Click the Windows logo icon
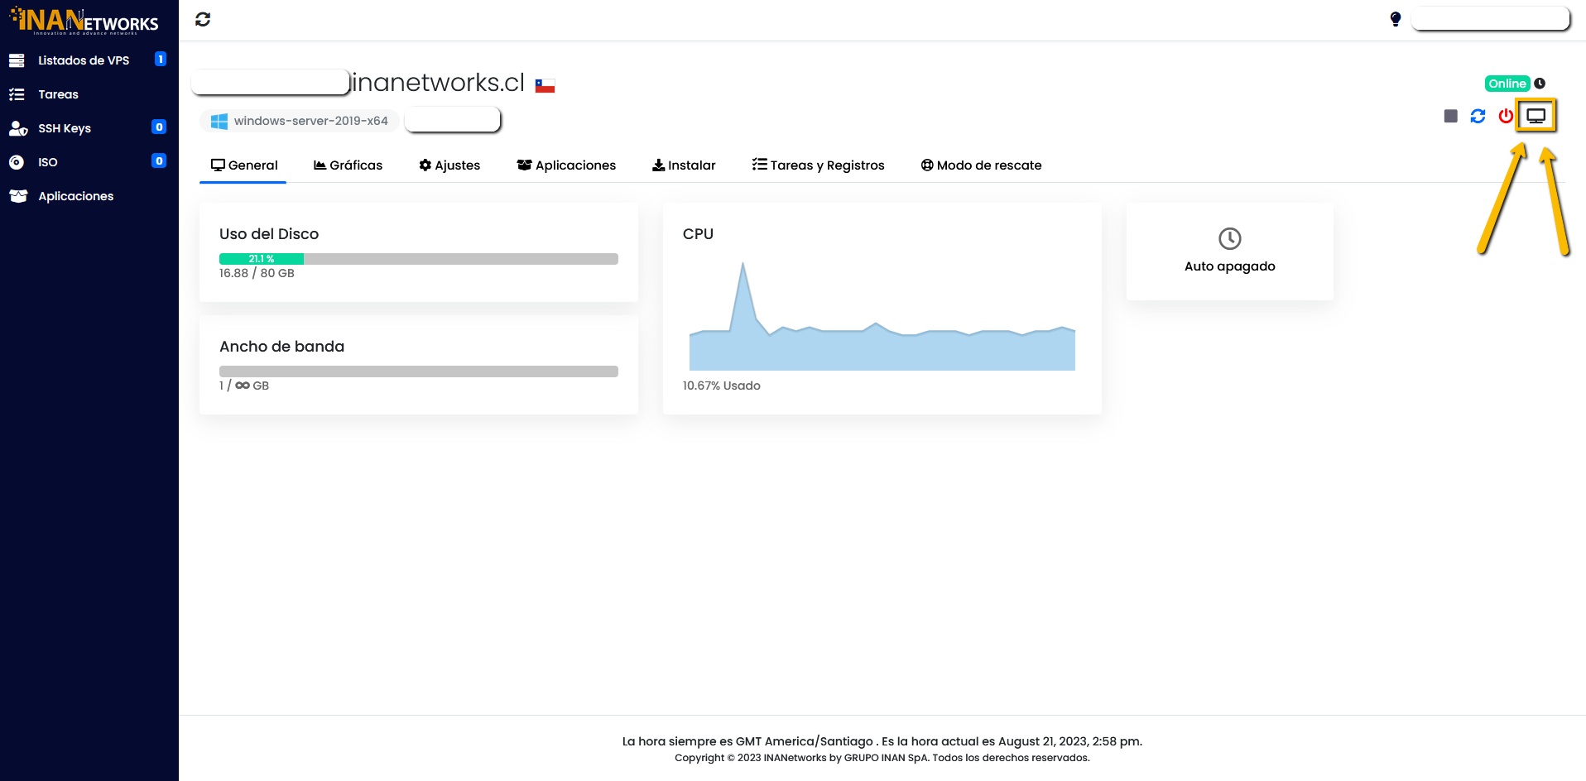This screenshot has height=781, width=1586. click(219, 121)
